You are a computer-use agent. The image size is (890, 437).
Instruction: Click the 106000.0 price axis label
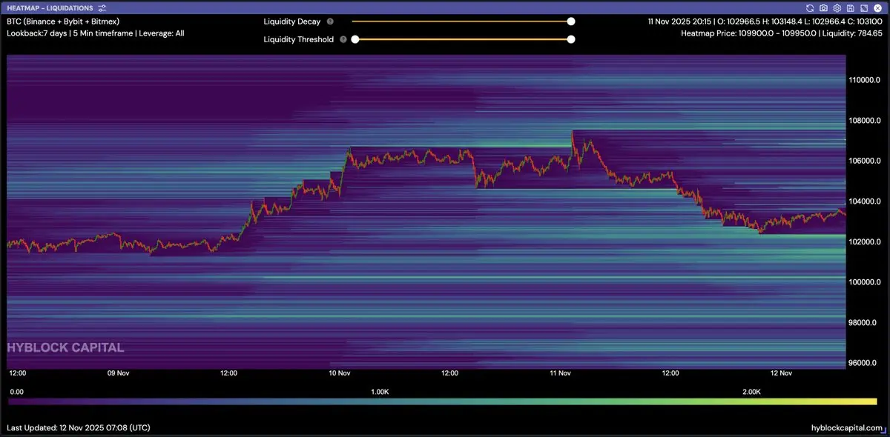click(x=864, y=161)
